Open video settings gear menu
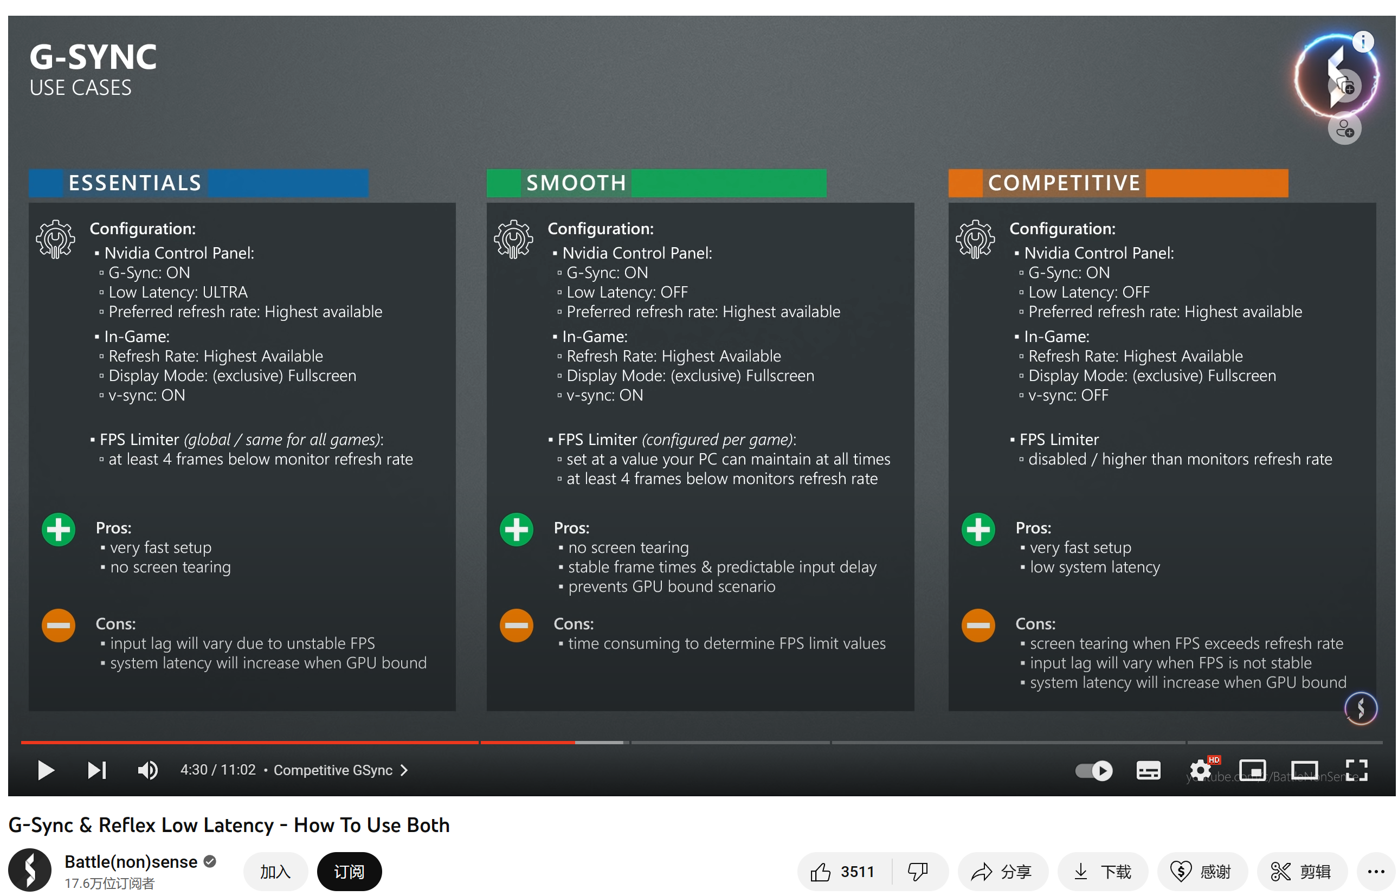The width and height of the screenshot is (1398, 896). tap(1200, 770)
